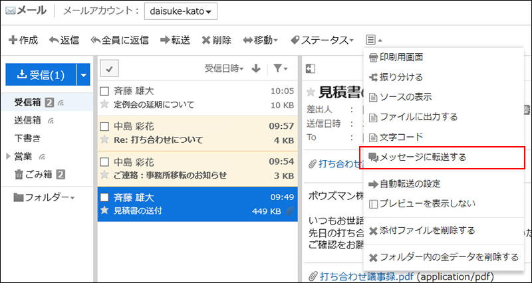Star the 定例会の延期について mail

coord(105,104)
